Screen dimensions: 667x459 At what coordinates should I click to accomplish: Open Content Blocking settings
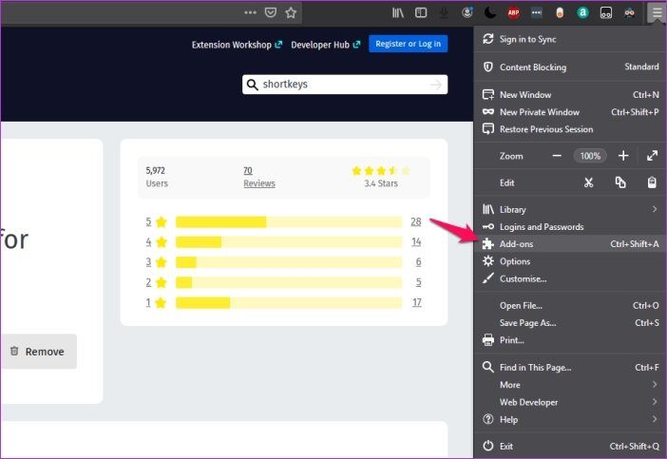pos(570,67)
